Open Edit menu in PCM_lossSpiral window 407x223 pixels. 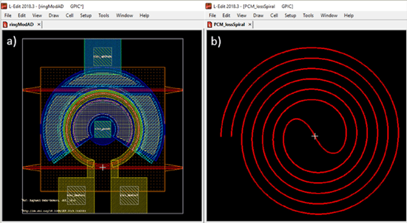click(x=226, y=15)
